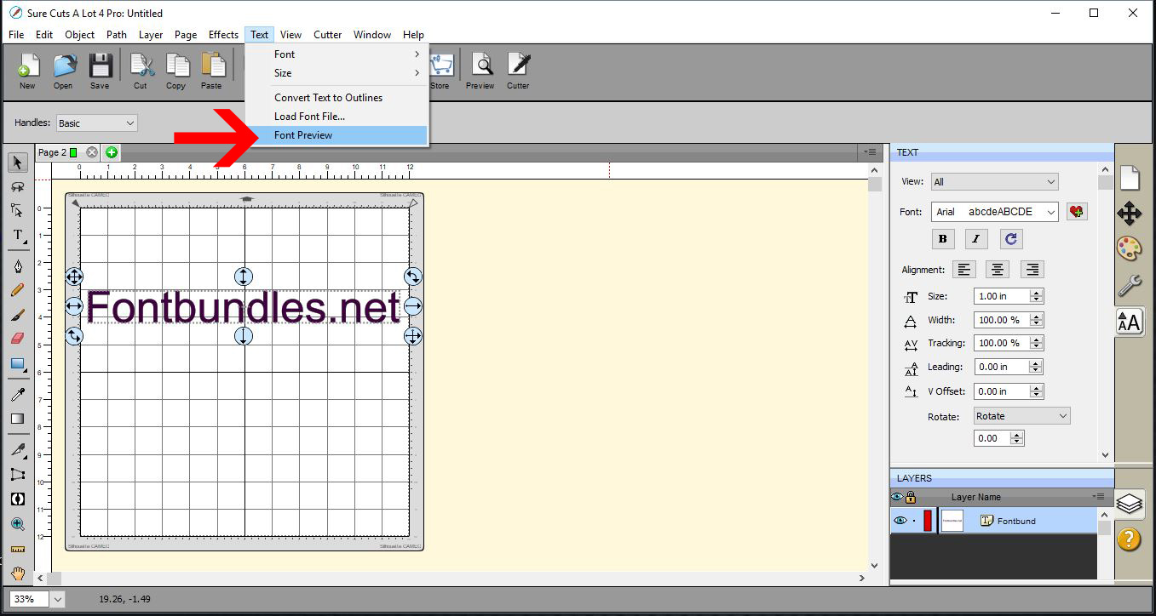Open the Text AA panel icon
This screenshot has height=616, width=1156.
click(x=1129, y=322)
